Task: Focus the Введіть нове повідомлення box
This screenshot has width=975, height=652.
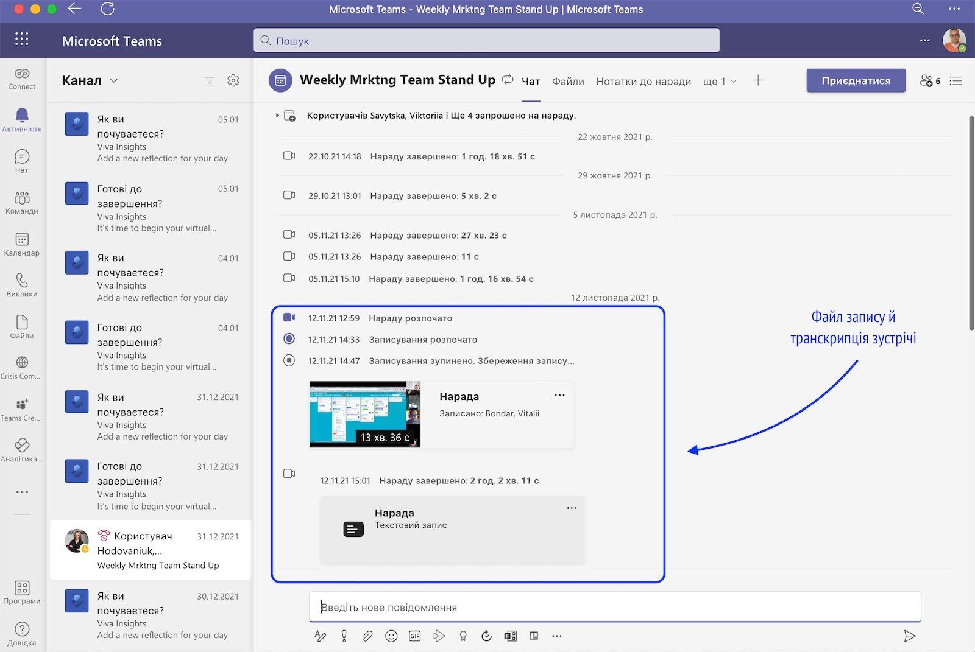Action: (615, 607)
